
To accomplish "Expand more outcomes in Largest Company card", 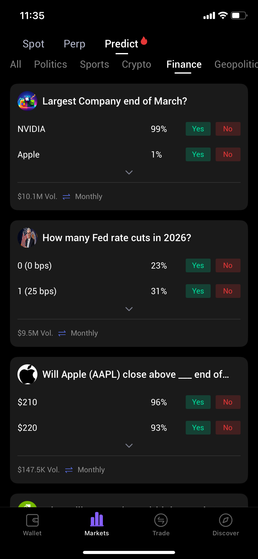I will pyautogui.click(x=129, y=172).
